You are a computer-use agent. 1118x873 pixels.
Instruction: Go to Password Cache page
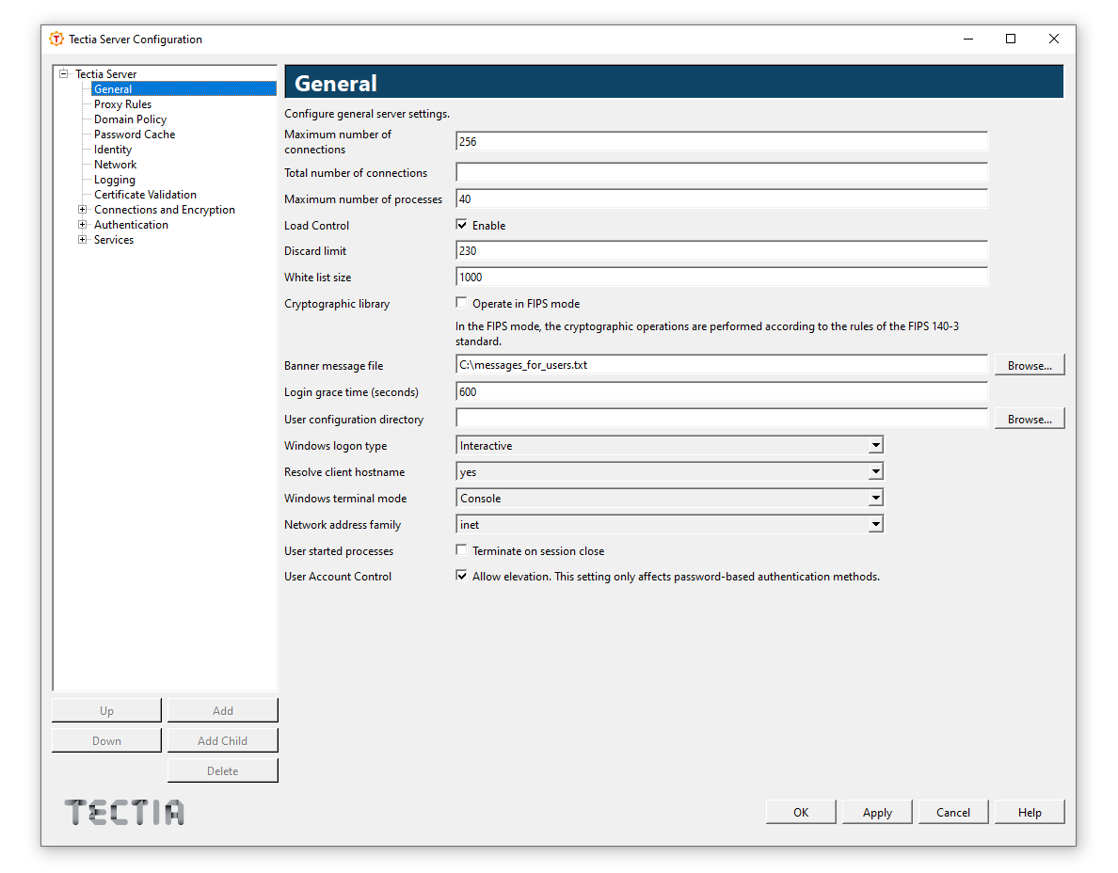(x=135, y=134)
